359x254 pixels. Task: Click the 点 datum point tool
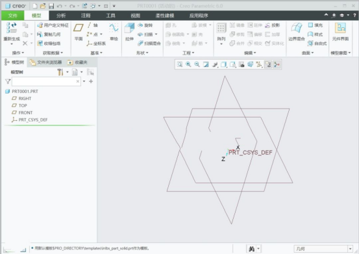92,34
